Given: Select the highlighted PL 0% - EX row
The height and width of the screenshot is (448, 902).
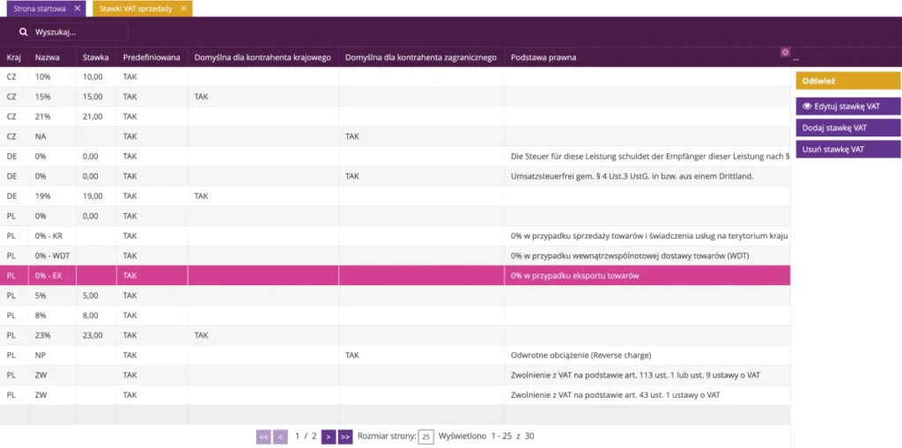Looking at the screenshot, I should 396,275.
